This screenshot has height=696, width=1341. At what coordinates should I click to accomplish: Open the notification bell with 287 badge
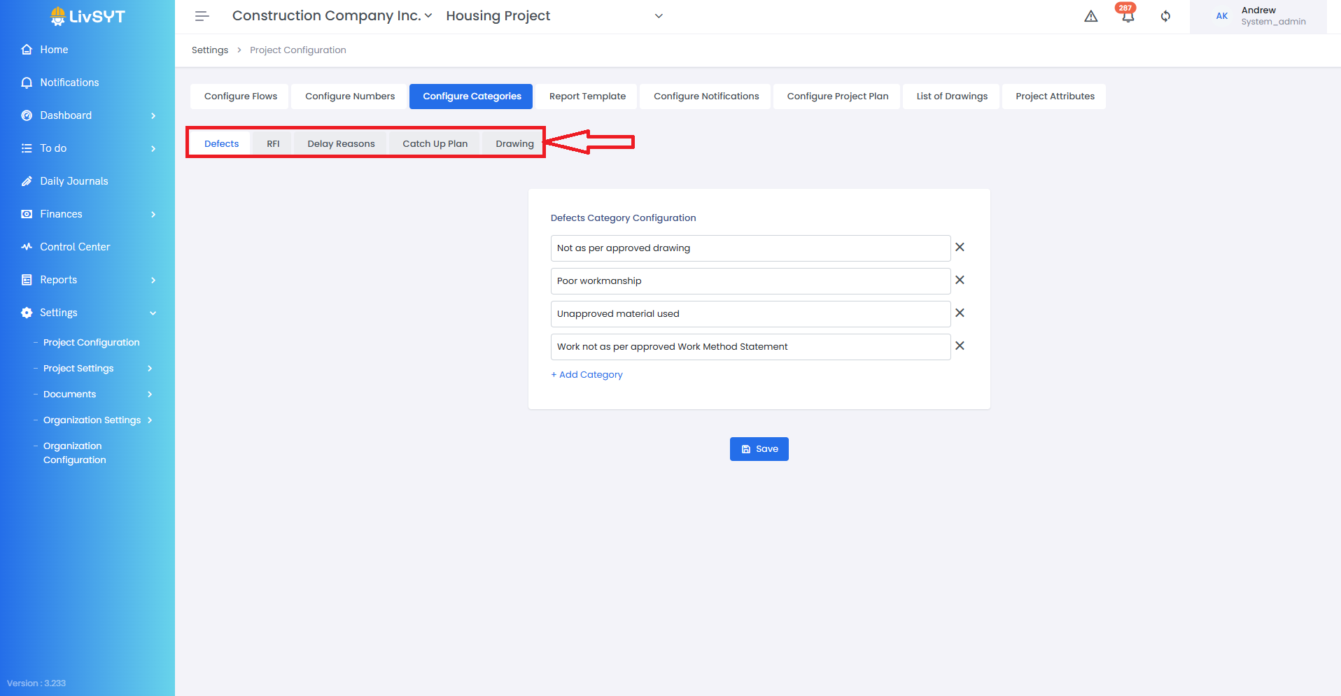pyautogui.click(x=1127, y=16)
